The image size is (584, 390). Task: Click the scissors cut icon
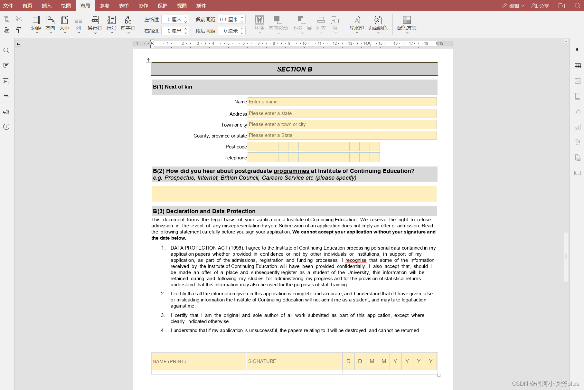19,19
